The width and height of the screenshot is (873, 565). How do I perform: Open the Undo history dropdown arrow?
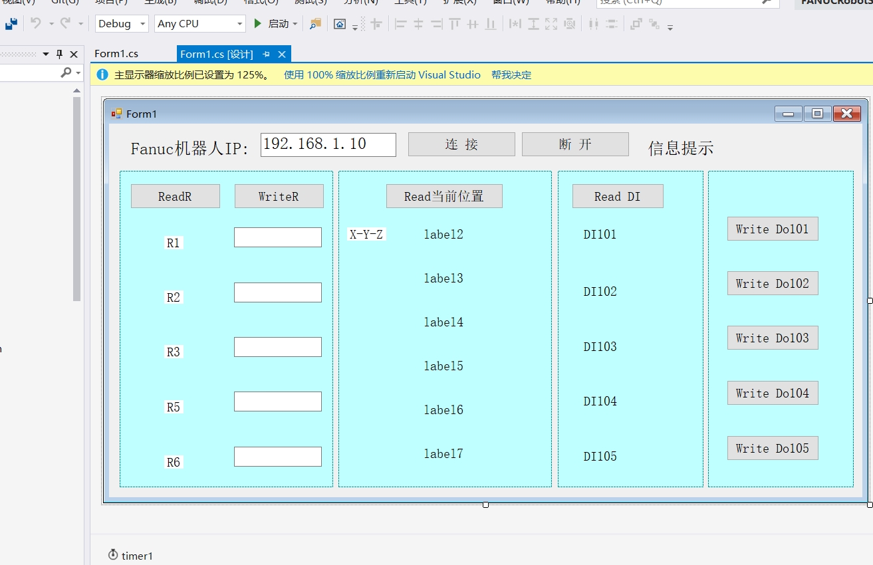(x=51, y=24)
